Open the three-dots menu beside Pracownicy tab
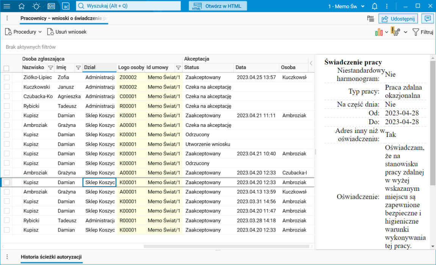Screen dimensions: 436x265 tap(7, 18)
